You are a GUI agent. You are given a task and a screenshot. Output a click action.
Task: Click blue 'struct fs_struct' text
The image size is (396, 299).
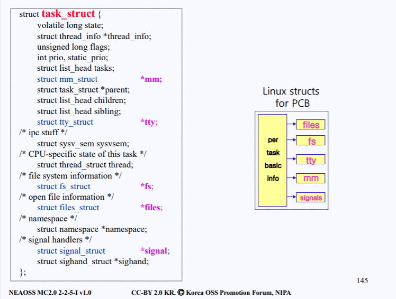click(x=64, y=186)
